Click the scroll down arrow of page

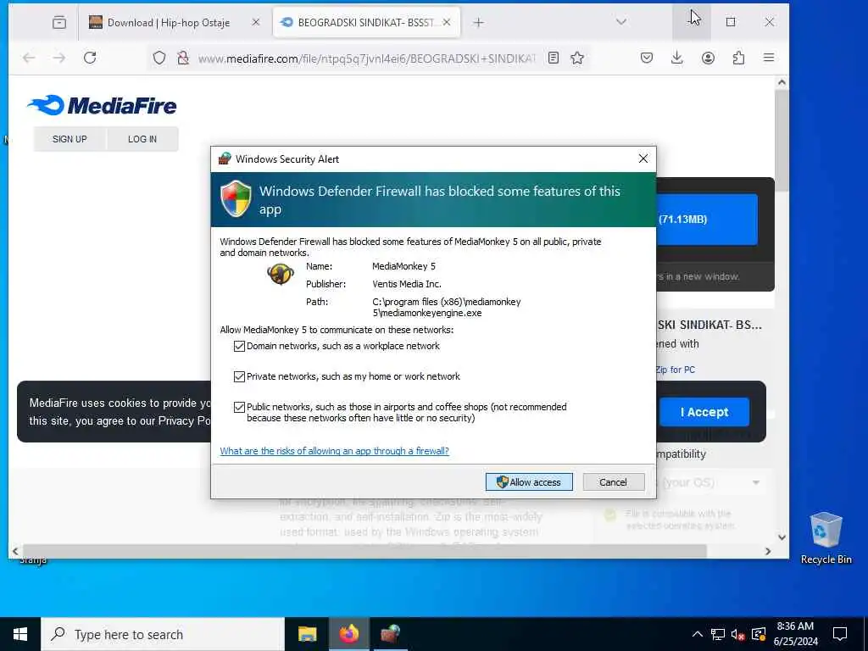point(782,537)
